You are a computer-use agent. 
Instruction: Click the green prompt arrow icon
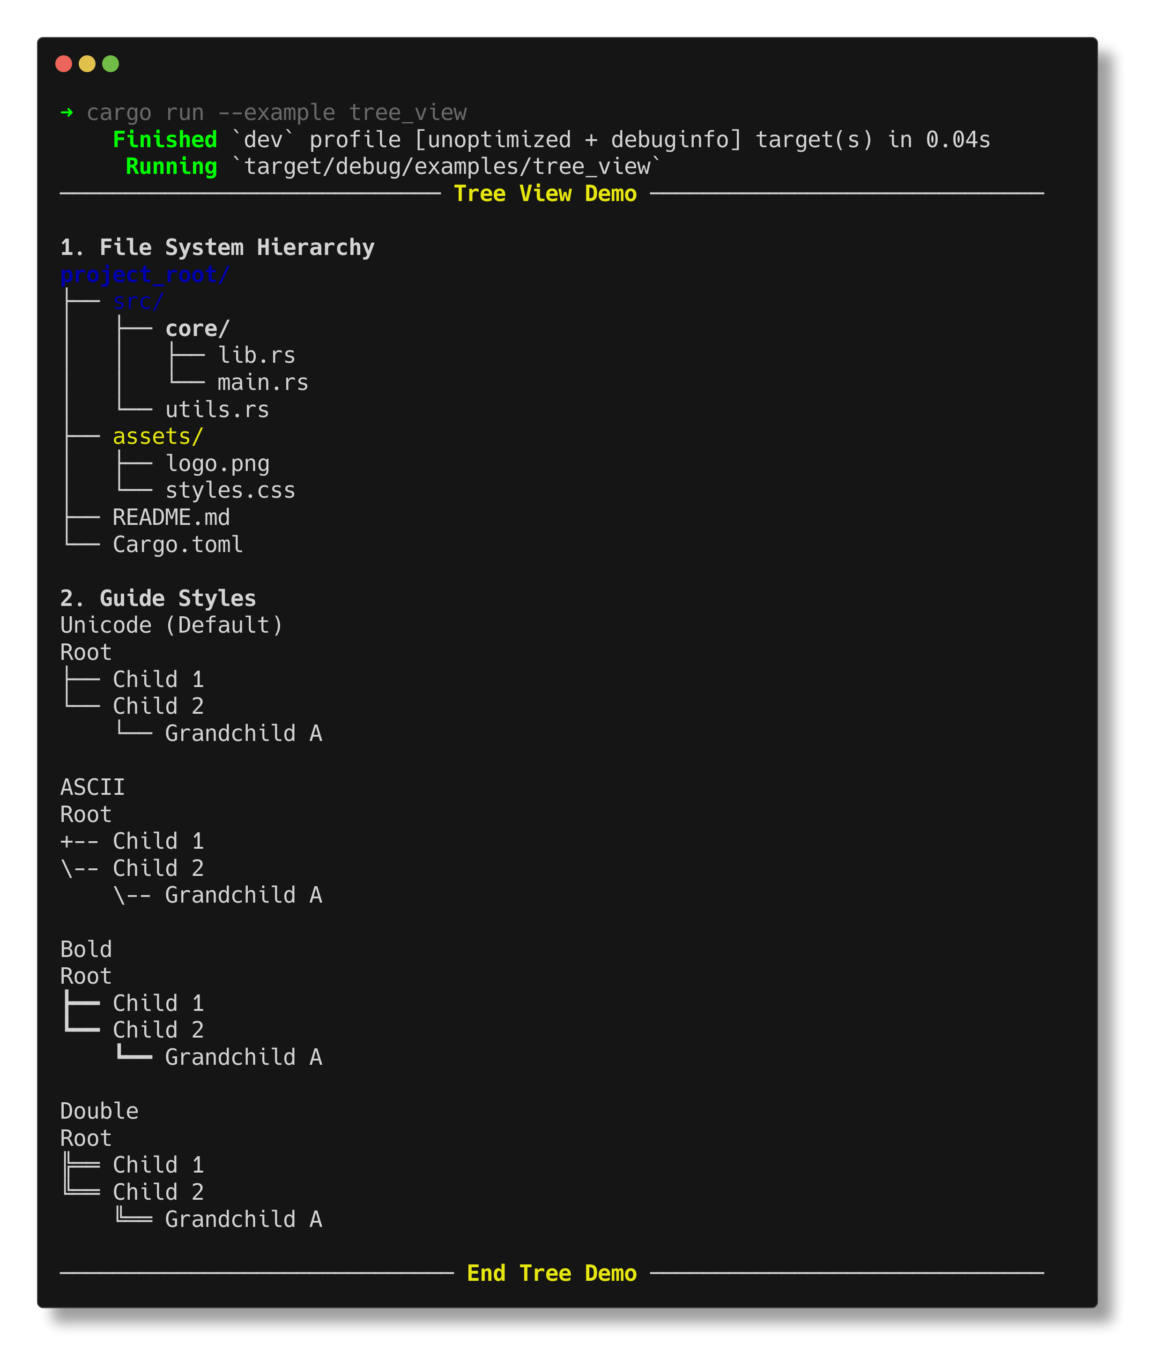67,112
